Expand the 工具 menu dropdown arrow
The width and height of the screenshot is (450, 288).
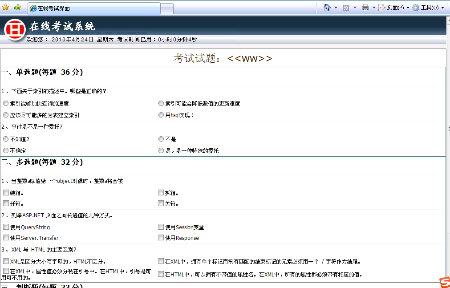tap(442, 8)
